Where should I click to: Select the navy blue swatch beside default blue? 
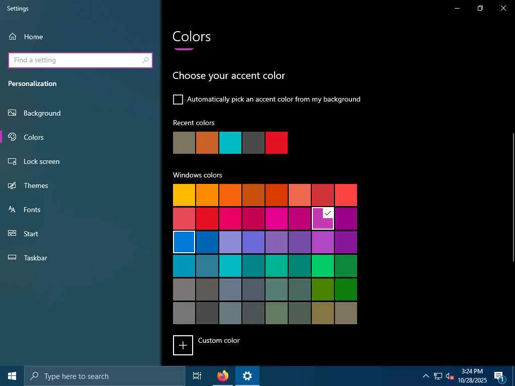pyautogui.click(x=207, y=242)
